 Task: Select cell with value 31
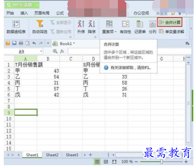coord(116,95)
